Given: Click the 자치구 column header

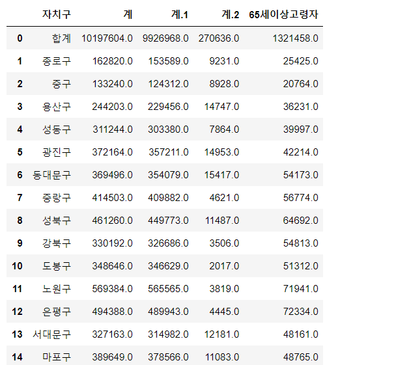Looking at the screenshot, I should (x=57, y=14).
